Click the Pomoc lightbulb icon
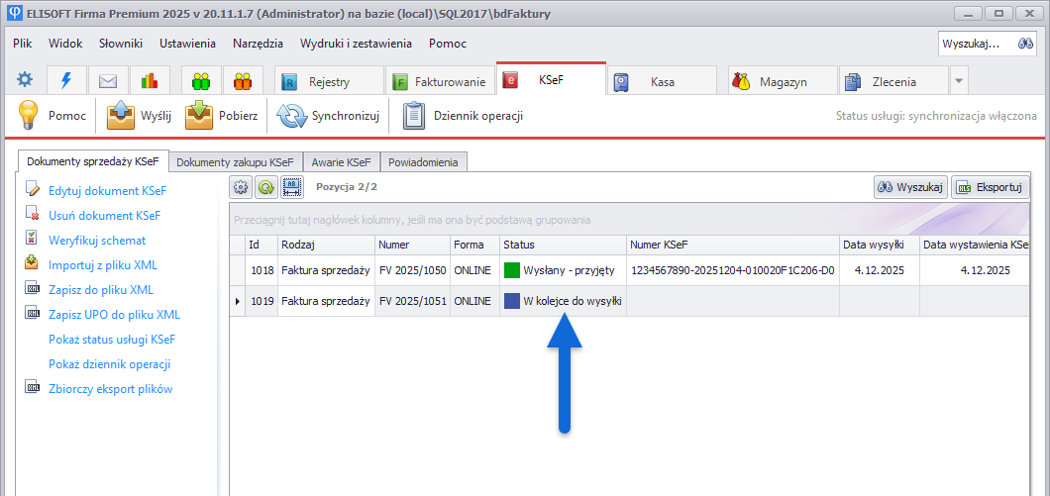 [28, 116]
